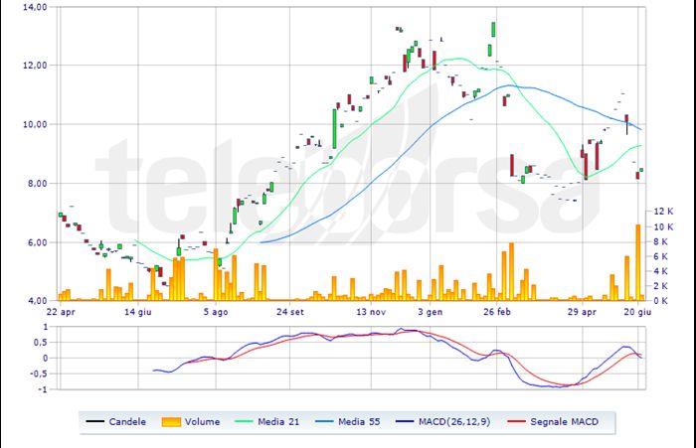Click the 4 K volume axis label
696x448 pixels.
coord(661,271)
